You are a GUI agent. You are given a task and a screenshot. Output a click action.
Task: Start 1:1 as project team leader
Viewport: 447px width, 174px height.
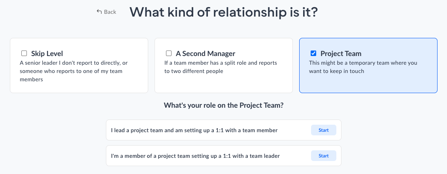coord(323,130)
